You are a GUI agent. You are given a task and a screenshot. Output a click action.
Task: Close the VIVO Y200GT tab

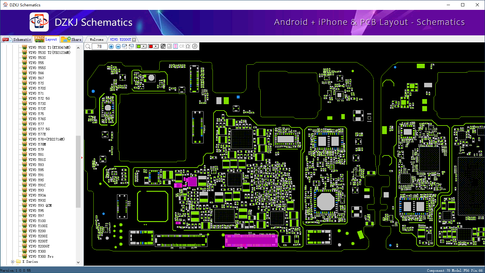[x=134, y=40]
